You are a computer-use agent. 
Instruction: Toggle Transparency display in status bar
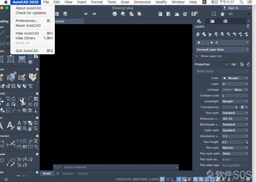196,179
